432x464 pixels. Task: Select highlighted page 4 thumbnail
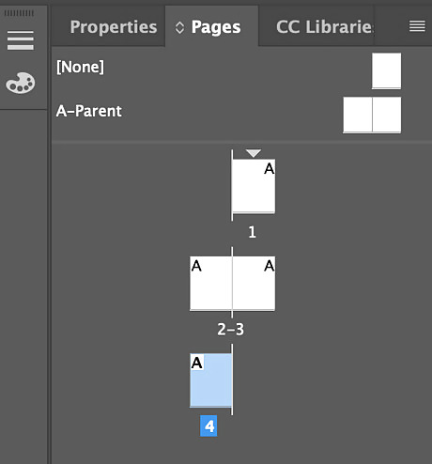tap(211, 380)
